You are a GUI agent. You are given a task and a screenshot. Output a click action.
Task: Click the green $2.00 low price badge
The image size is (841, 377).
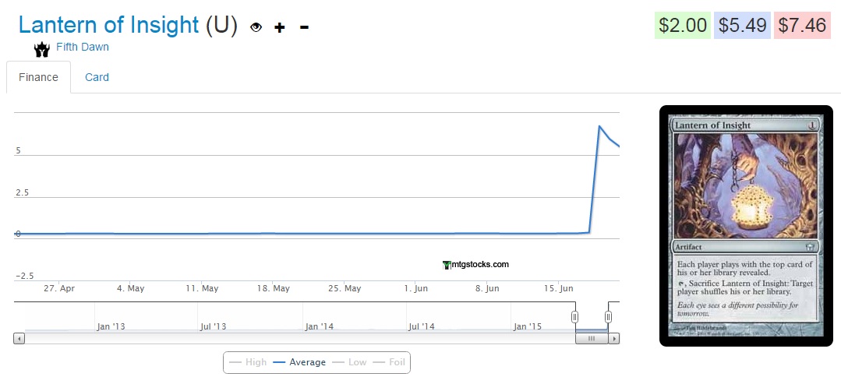(683, 25)
